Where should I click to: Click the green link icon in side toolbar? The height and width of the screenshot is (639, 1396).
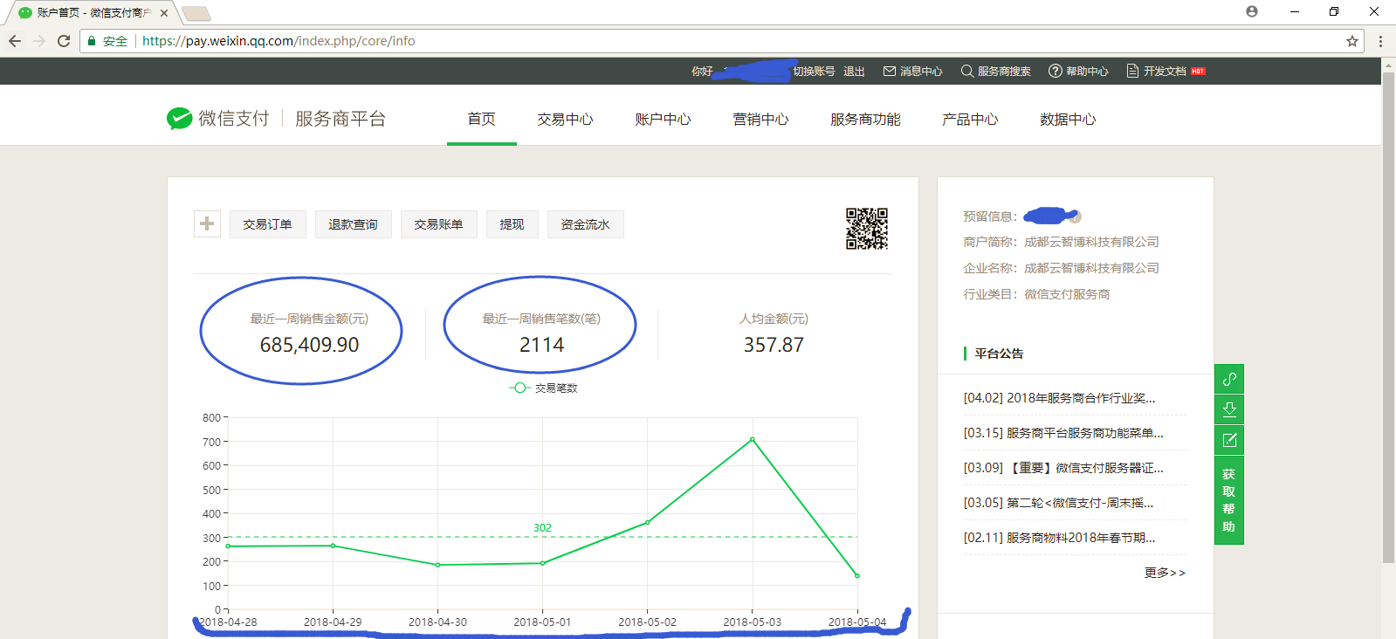click(1229, 379)
